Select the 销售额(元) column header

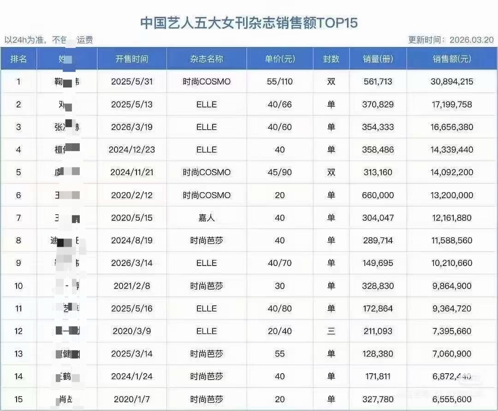(452, 59)
